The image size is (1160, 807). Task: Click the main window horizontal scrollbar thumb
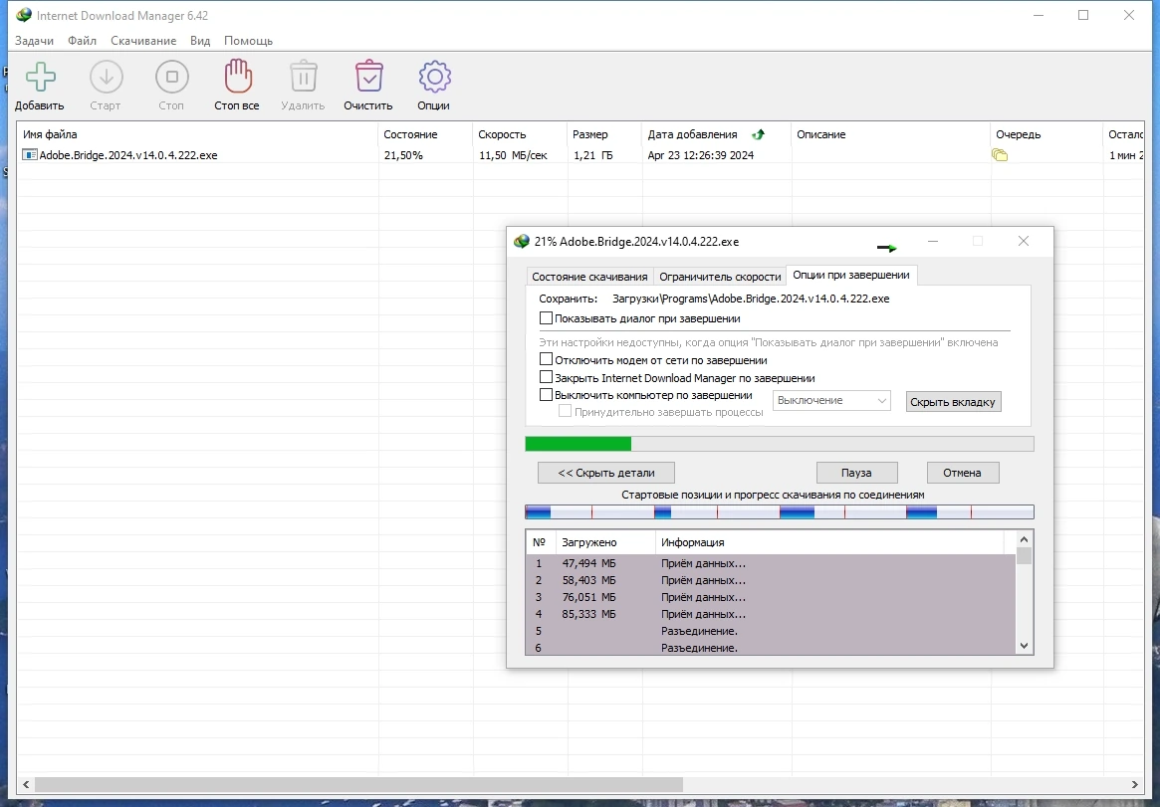tap(358, 784)
